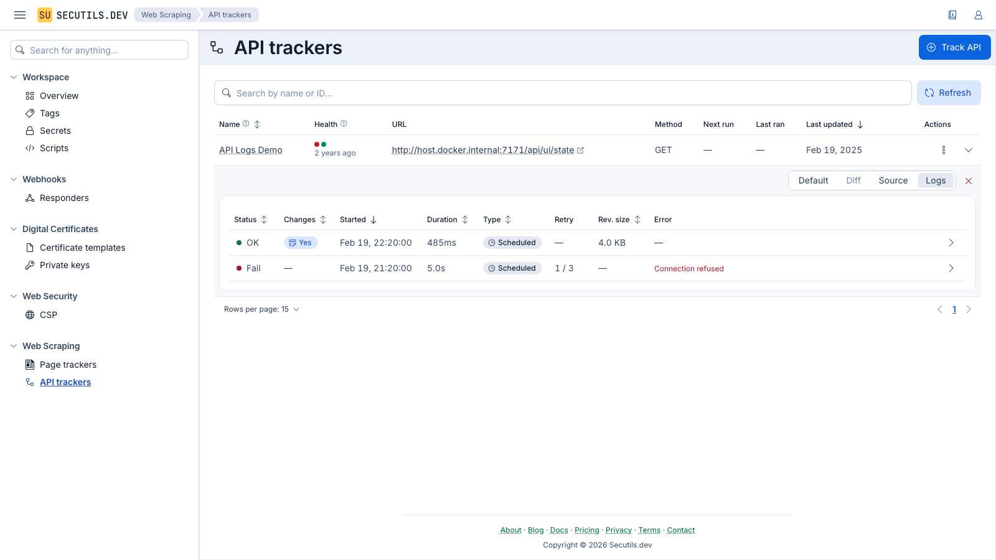Collapse the Digital Certificates section
996x560 pixels.
tap(14, 229)
